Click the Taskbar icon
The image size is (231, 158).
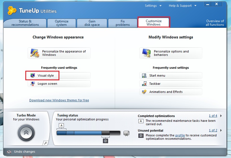click(x=144, y=84)
